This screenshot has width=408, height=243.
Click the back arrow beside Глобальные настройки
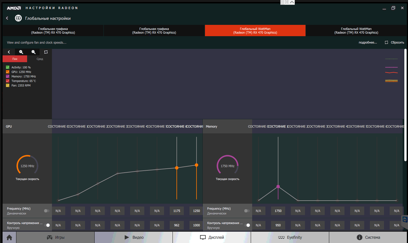[x=7, y=18]
